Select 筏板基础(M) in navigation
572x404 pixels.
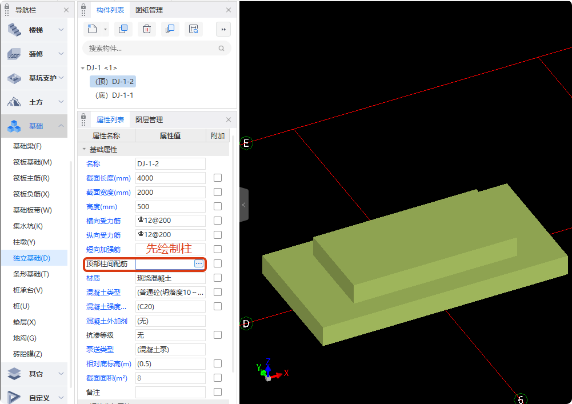[33, 162]
